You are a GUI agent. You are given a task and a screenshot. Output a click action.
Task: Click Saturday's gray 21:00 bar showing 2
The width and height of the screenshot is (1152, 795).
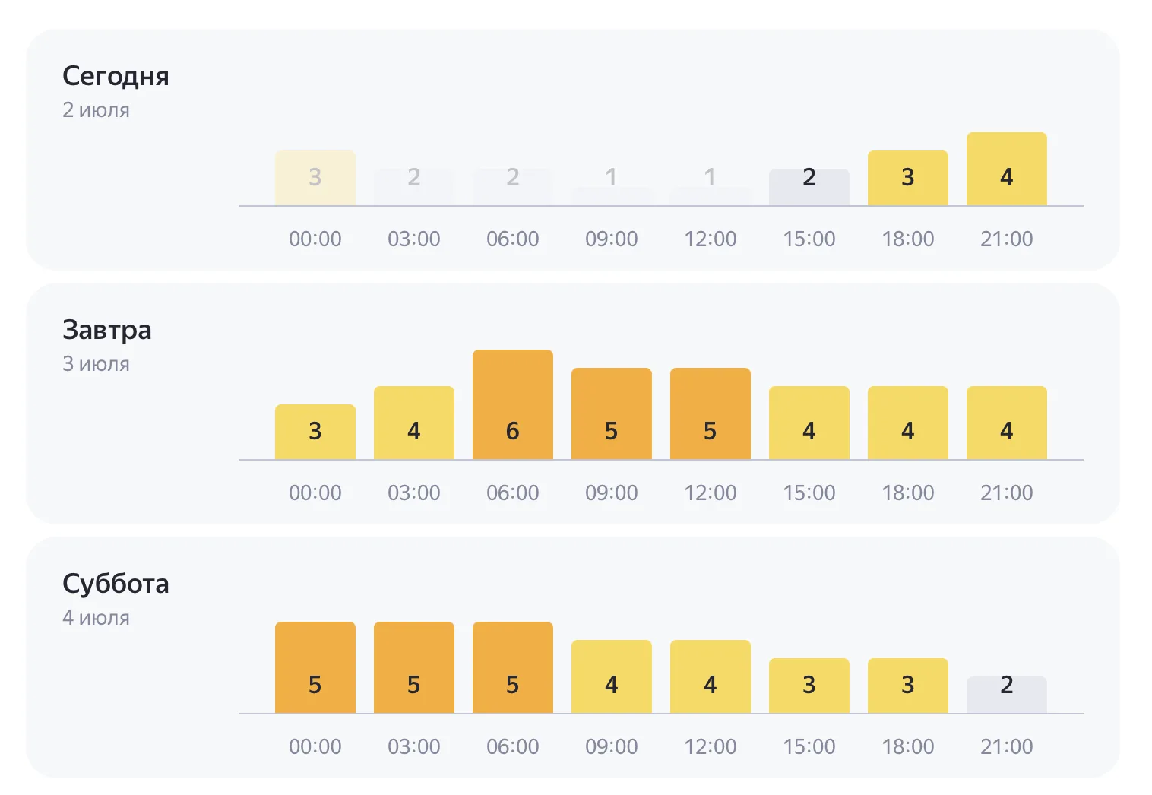(1006, 695)
